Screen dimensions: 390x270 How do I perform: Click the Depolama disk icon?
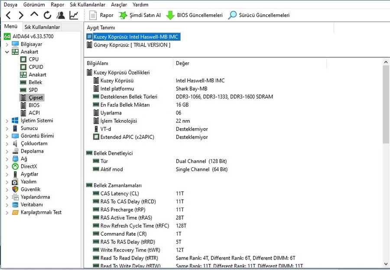point(15,151)
